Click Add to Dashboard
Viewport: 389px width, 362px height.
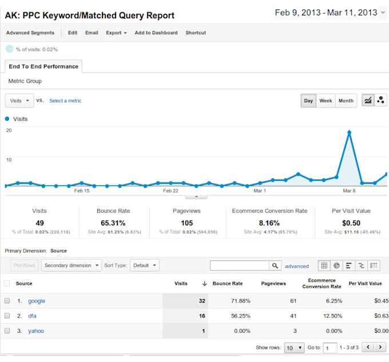[x=156, y=33]
